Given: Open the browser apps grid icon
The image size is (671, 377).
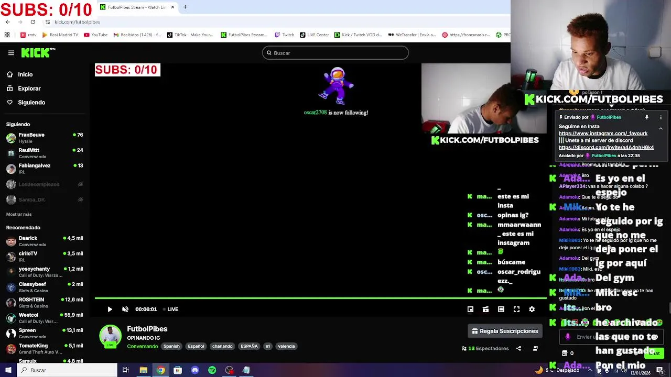Looking at the screenshot, I should click(7, 35).
